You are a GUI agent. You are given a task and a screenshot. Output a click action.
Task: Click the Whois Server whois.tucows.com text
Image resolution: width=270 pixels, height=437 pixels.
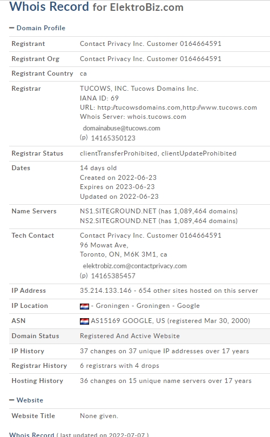click(133, 117)
